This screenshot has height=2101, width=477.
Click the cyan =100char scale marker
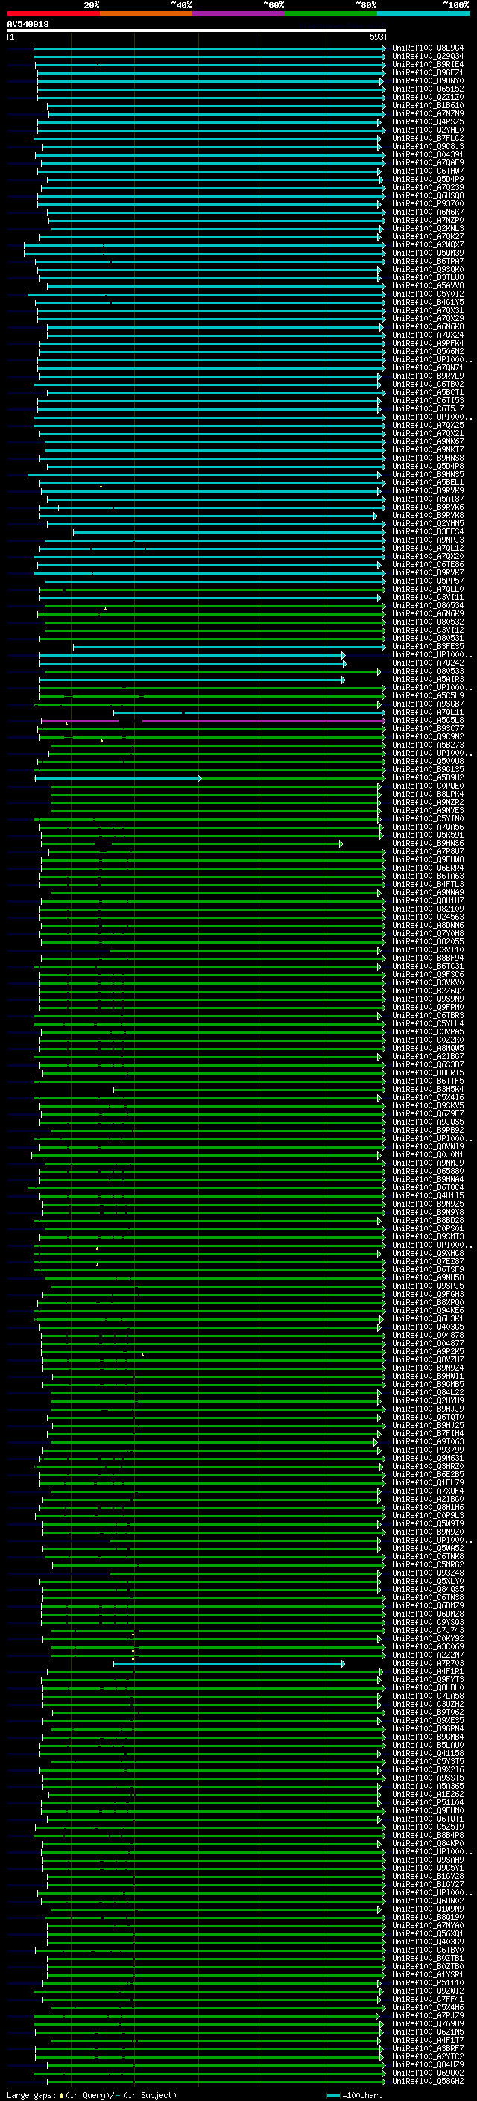(x=332, y=2095)
